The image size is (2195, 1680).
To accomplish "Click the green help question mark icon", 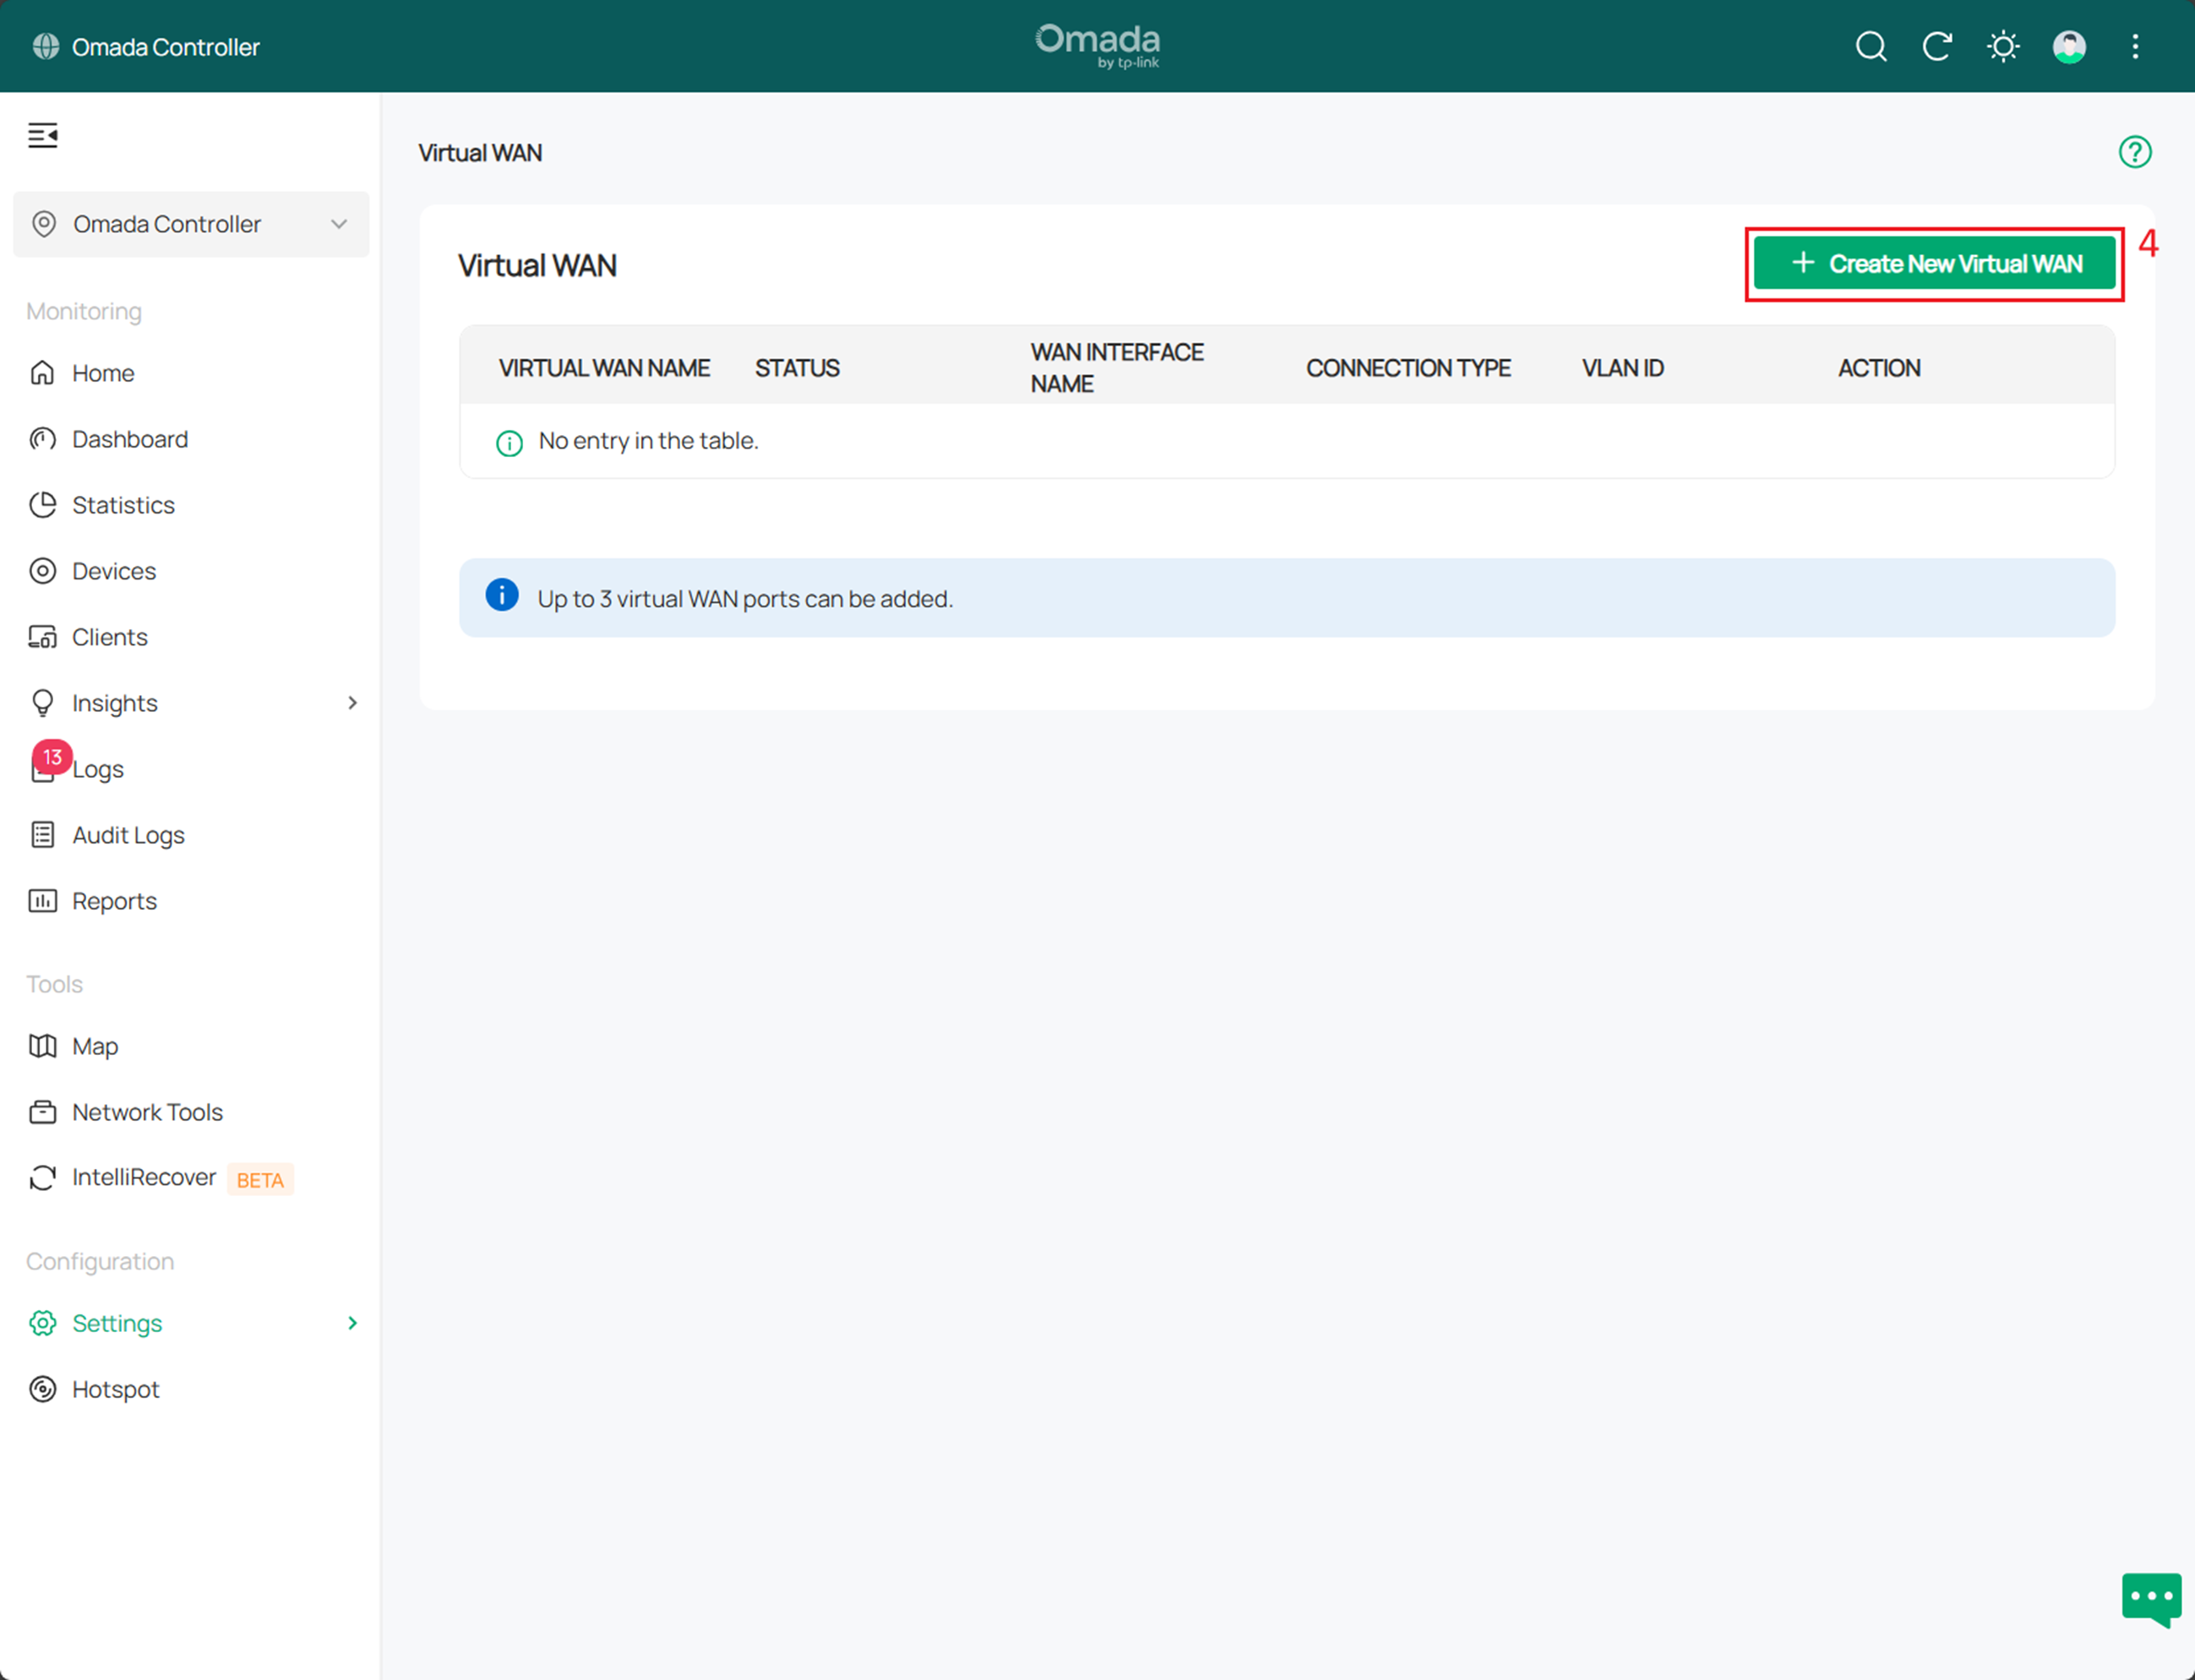I will point(2135,152).
